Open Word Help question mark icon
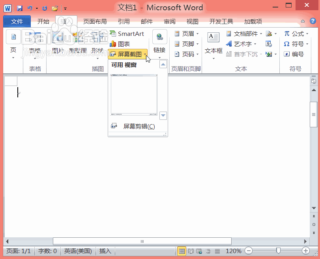This screenshot has height=259, width=320. pos(313,21)
